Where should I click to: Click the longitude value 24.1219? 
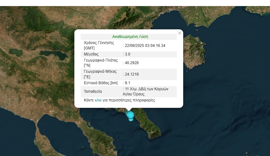[x=131, y=74]
